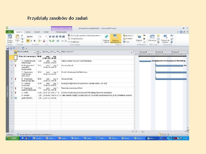Toggle bold formatting
Image resolution: width=206 pixels, height=154 pixels.
[28, 41]
